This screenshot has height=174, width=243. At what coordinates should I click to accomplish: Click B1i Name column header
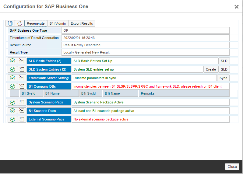pyautogui.click(x=121, y=93)
